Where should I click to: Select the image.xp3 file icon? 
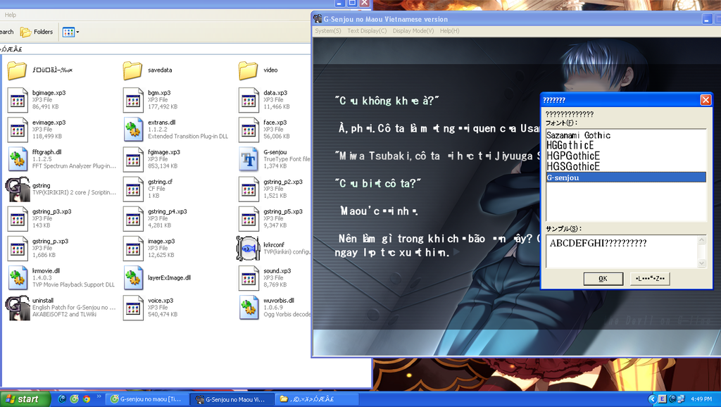coord(133,249)
